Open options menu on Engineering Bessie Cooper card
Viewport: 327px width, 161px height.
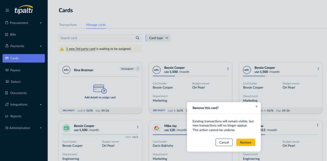[x=138, y=127]
